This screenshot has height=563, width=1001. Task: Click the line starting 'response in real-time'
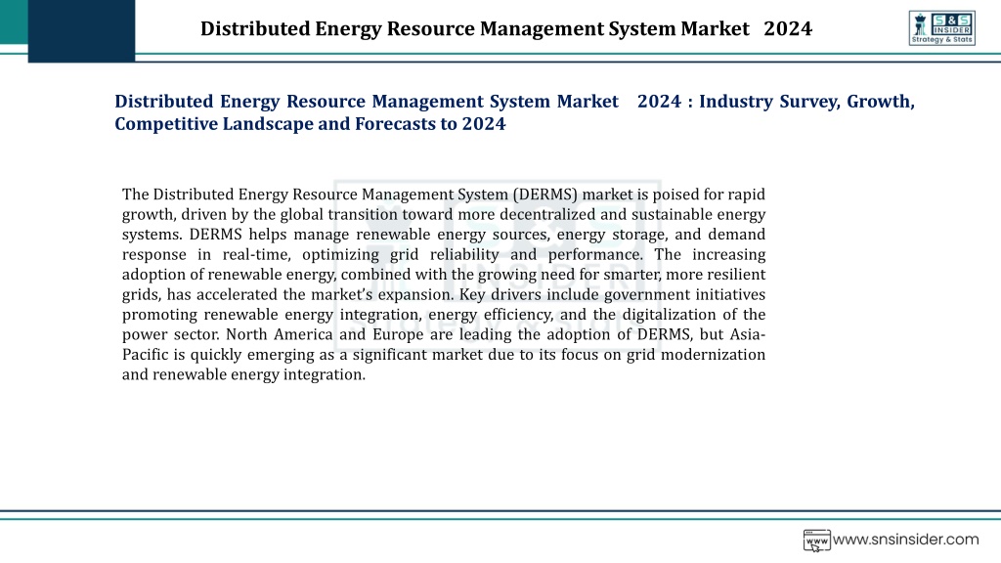tap(444, 254)
